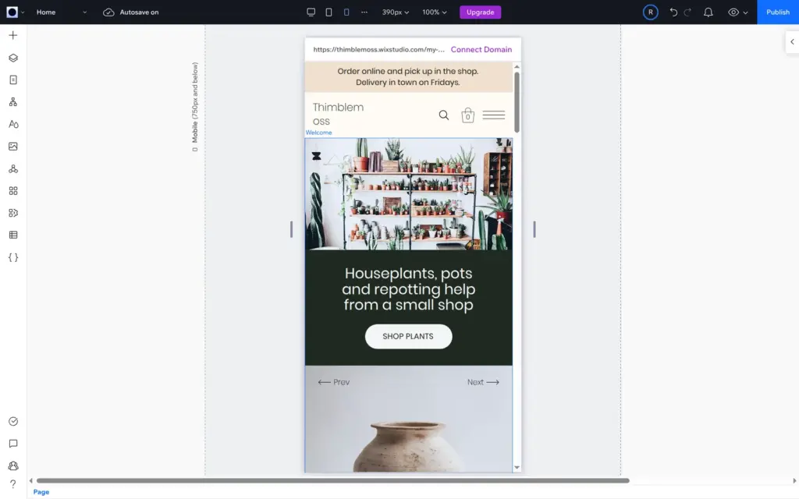Click the Undo arrow
The height and width of the screenshot is (499, 799).
673,12
